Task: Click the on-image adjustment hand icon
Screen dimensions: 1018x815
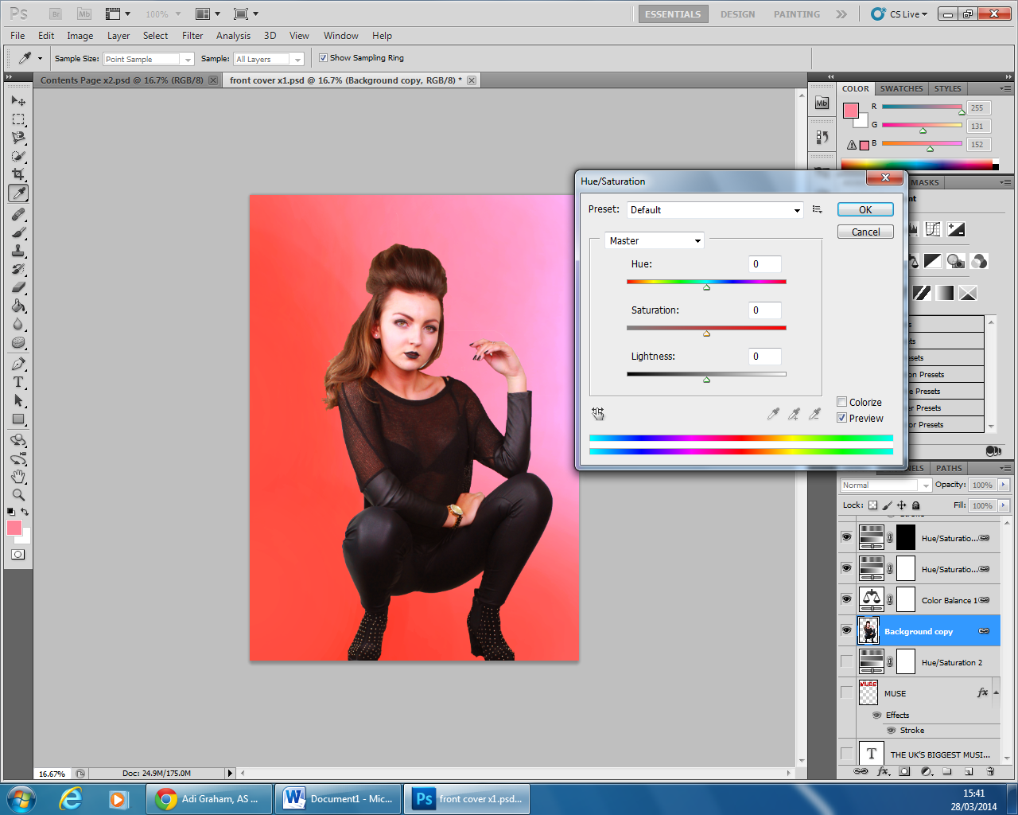Action: coord(598,414)
